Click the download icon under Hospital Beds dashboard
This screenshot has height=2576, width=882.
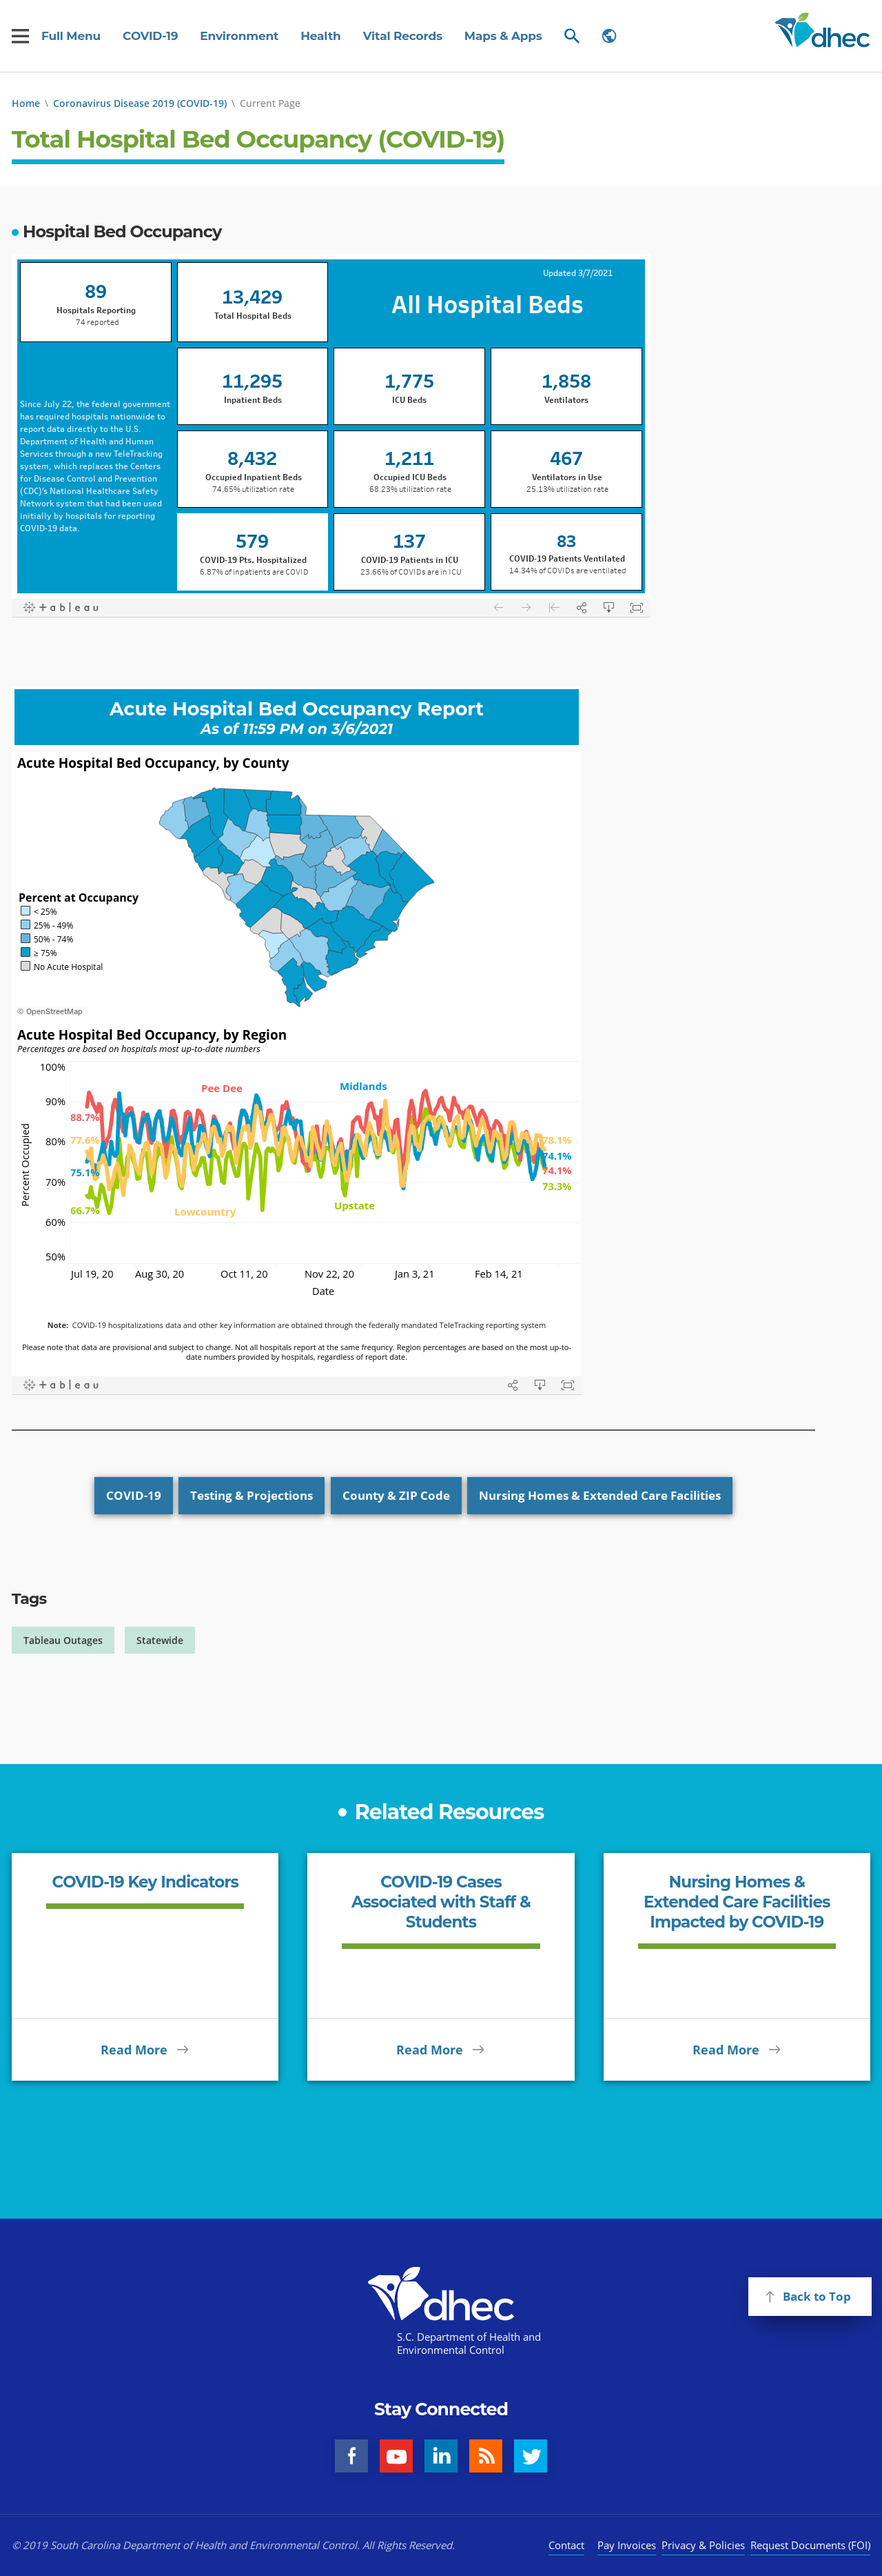pos(608,607)
